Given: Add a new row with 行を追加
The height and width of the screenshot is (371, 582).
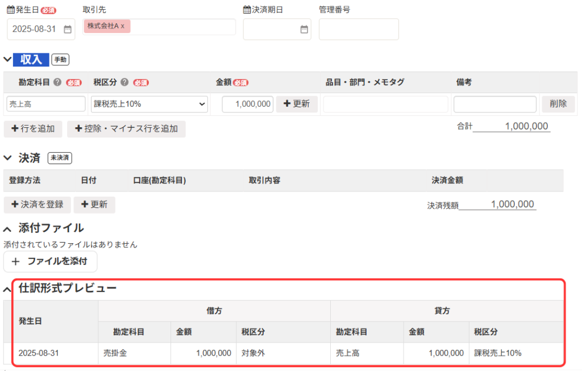Looking at the screenshot, I should tap(32, 129).
